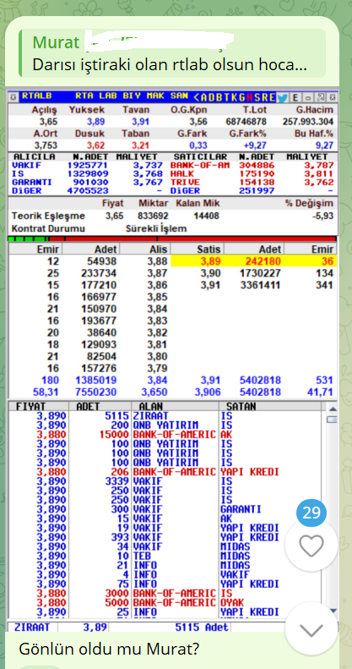
Task: Click the ALICILAR buyers header
Action: coord(34,156)
